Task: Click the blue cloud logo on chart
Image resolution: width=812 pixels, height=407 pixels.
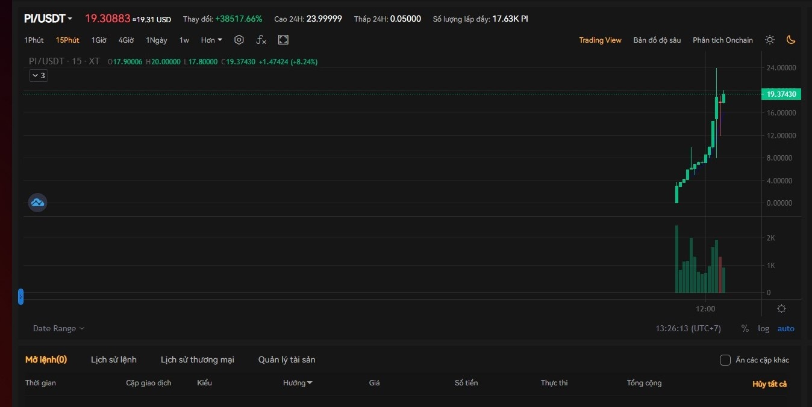Action: (37, 203)
